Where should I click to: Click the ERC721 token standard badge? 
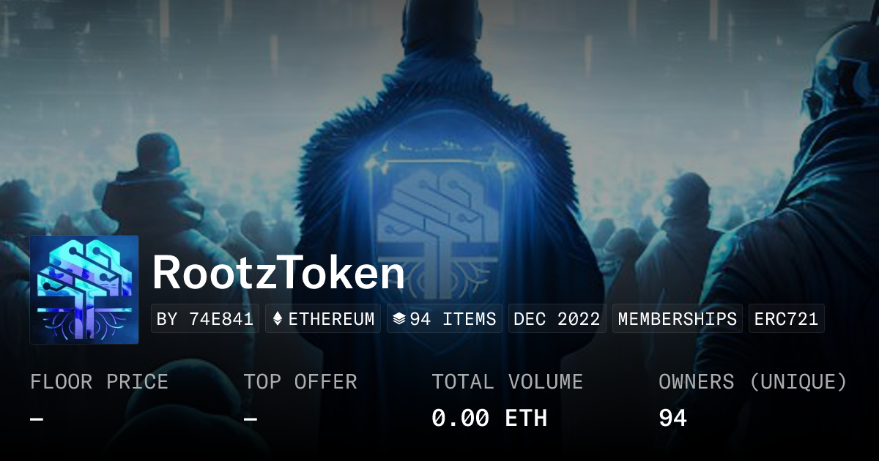coord(787,319)
